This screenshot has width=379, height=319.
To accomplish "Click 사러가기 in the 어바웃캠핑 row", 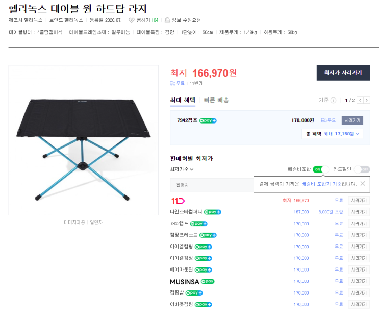I will click(x=359, y=305).
